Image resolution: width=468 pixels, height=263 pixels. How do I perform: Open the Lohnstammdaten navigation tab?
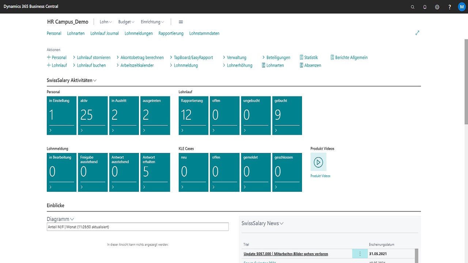(204, 33)
